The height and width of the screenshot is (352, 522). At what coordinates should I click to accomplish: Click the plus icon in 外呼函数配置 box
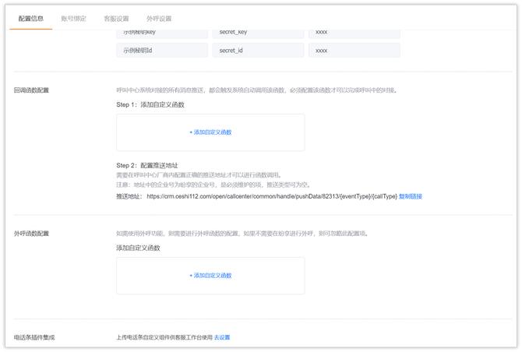(x=191, y=276)
